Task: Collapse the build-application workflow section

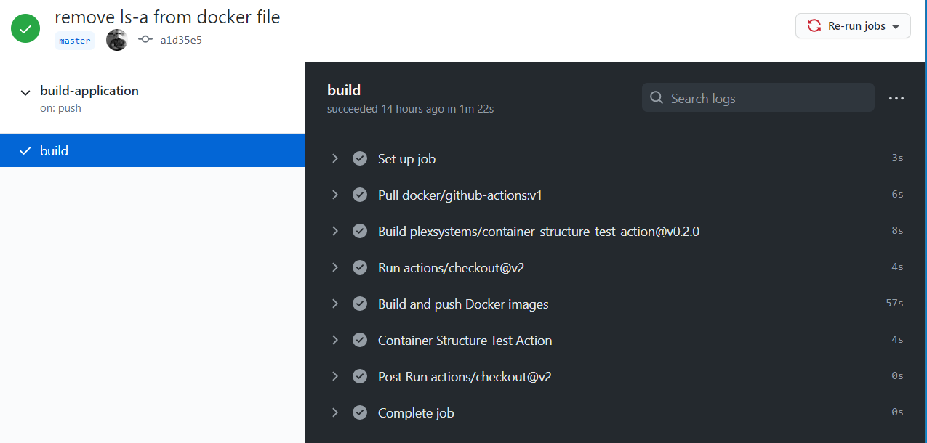Action: pyautogui.click(x=25, y=92)
